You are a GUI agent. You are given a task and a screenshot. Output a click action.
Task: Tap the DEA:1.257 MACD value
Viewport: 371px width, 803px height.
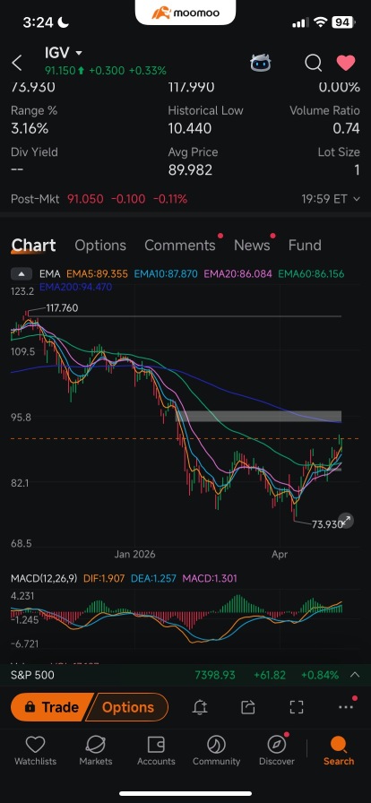click(154, 578)
